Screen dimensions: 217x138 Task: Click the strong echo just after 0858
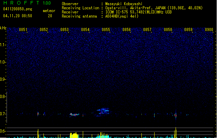(176, 115)
